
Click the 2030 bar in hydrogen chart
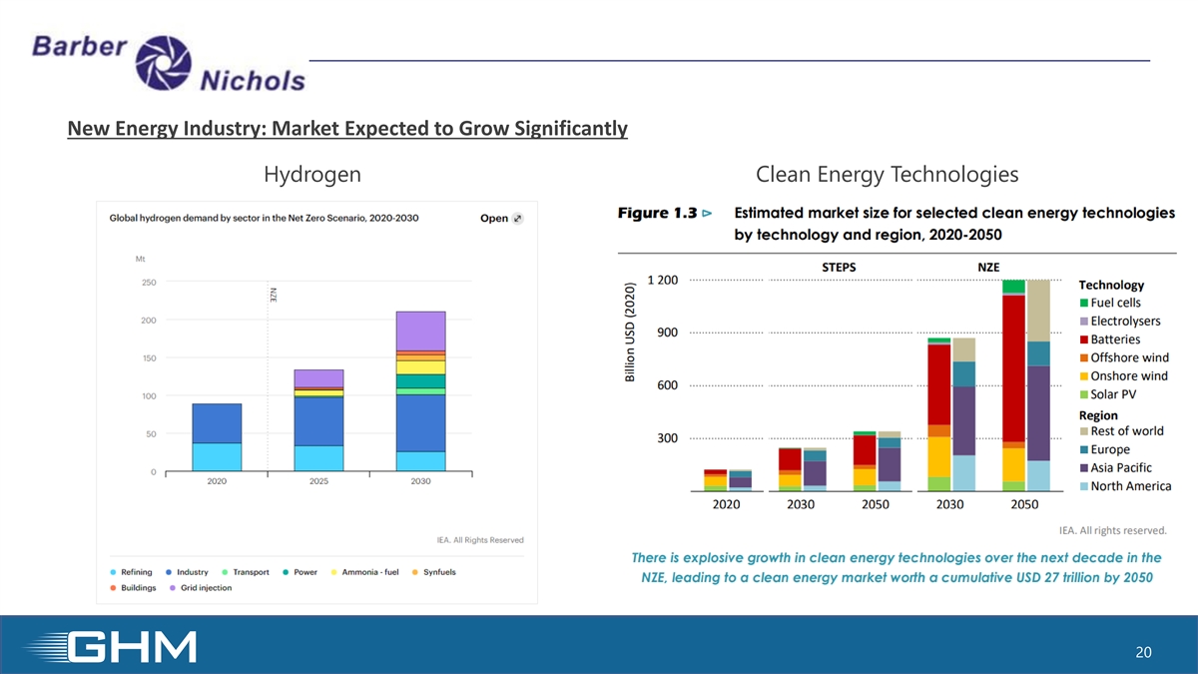[420, 391]
